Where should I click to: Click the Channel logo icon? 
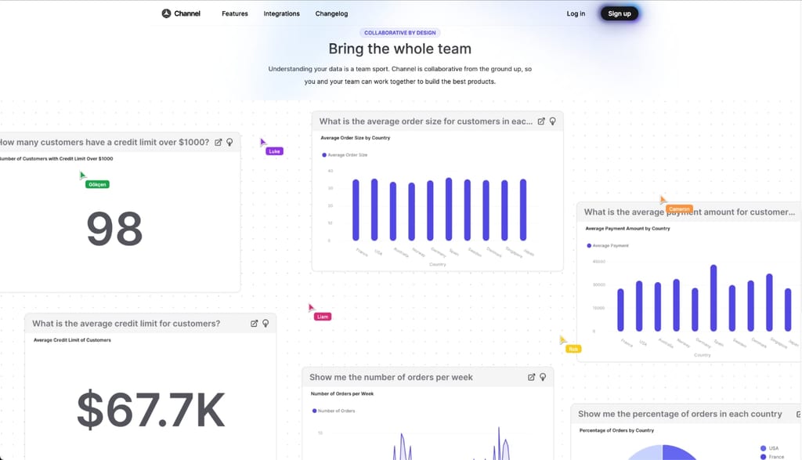click(x=166, y=14)
